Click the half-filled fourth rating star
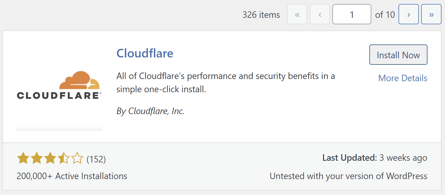Viewport: 445px width, 195px height. 63,158
